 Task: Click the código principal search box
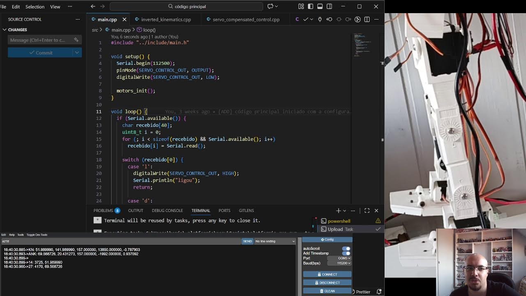click(x=186, y=6)
